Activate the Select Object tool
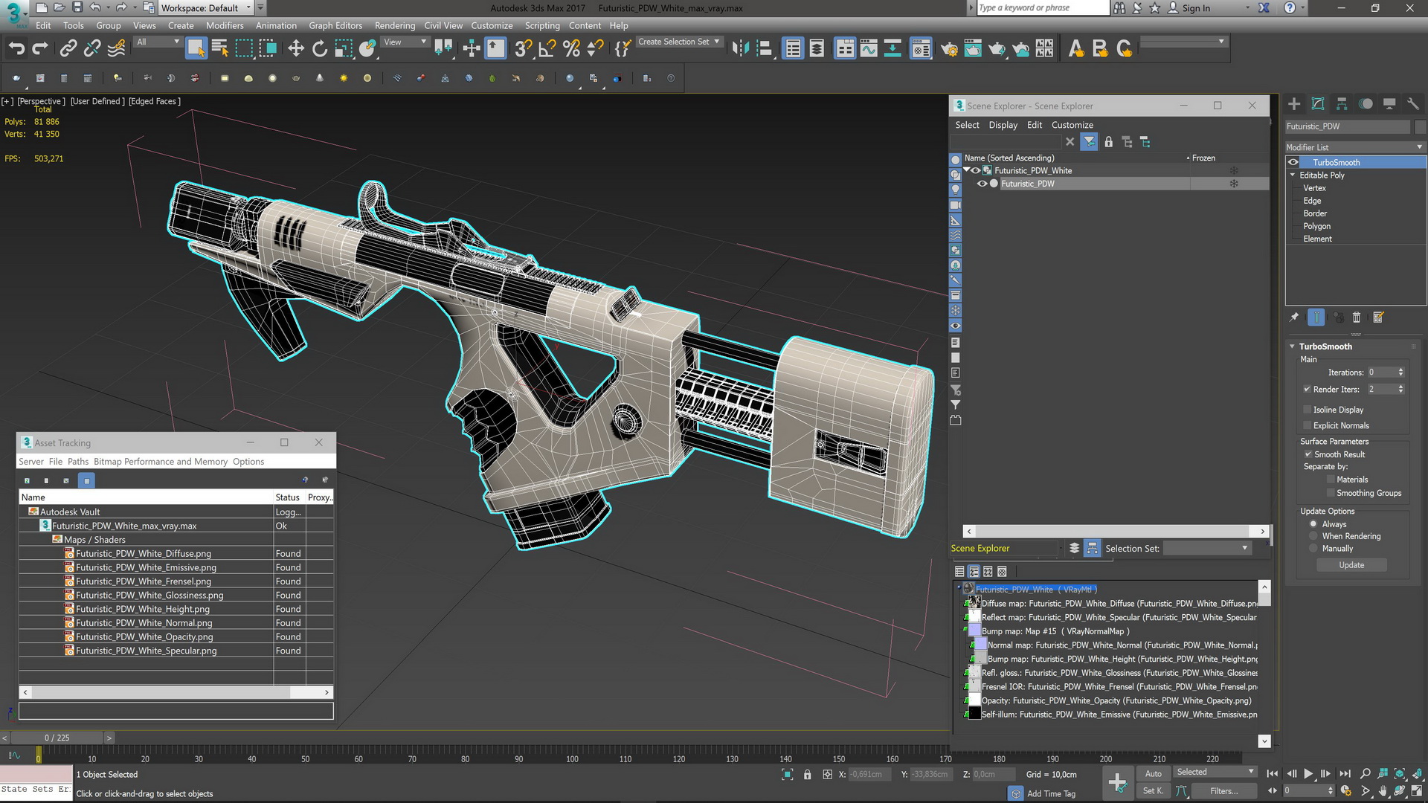The image size is (1428, 803). [x=196, y=49]
